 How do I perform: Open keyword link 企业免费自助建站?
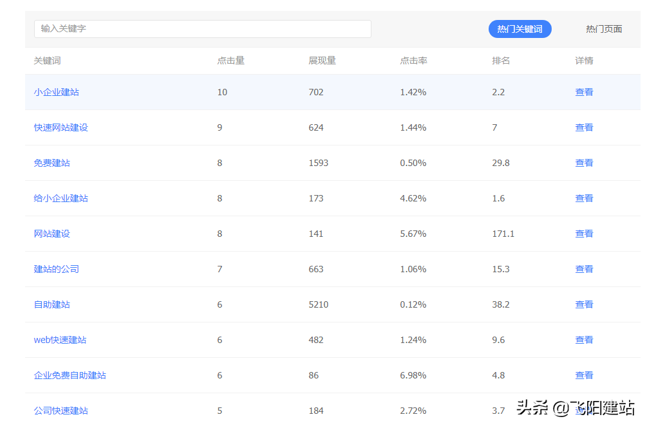70,375
